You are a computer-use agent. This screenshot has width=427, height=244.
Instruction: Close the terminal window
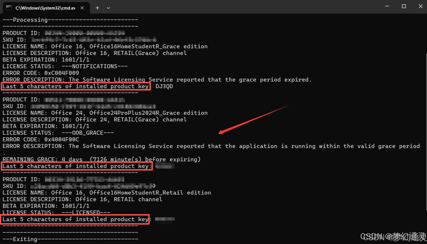pos(420,6)
